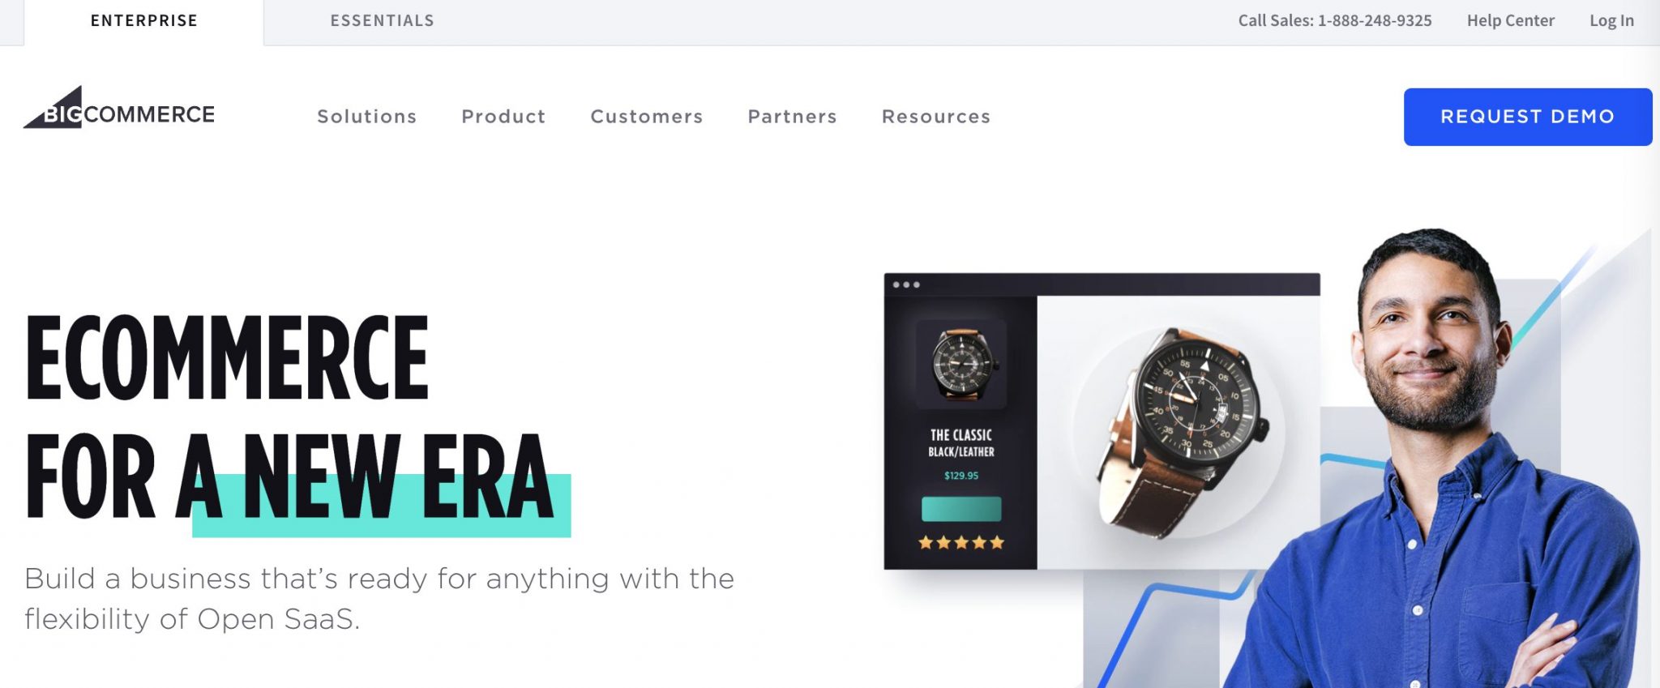This screenshot has height=688, width=1660.
Task: Click the BigCommerce logo
Action: click(119, 108)
